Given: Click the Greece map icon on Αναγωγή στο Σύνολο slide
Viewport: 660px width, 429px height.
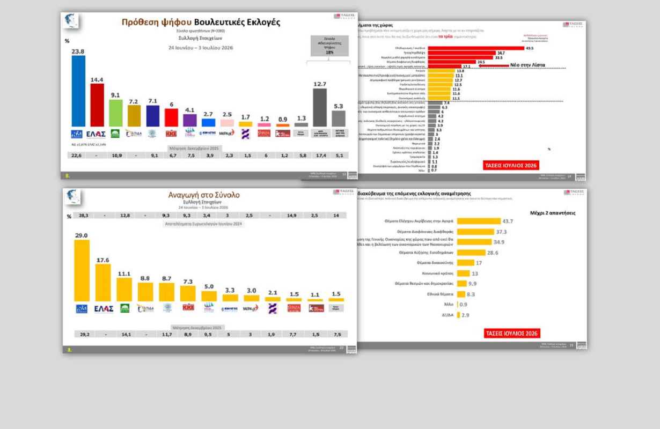Looking at the screenshot, I should pos(73,197).
